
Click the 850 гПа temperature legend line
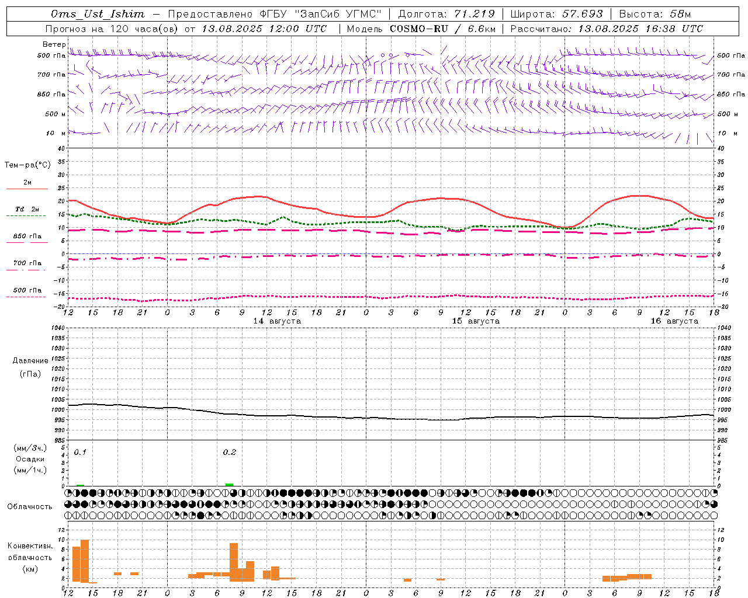[27, 242]
